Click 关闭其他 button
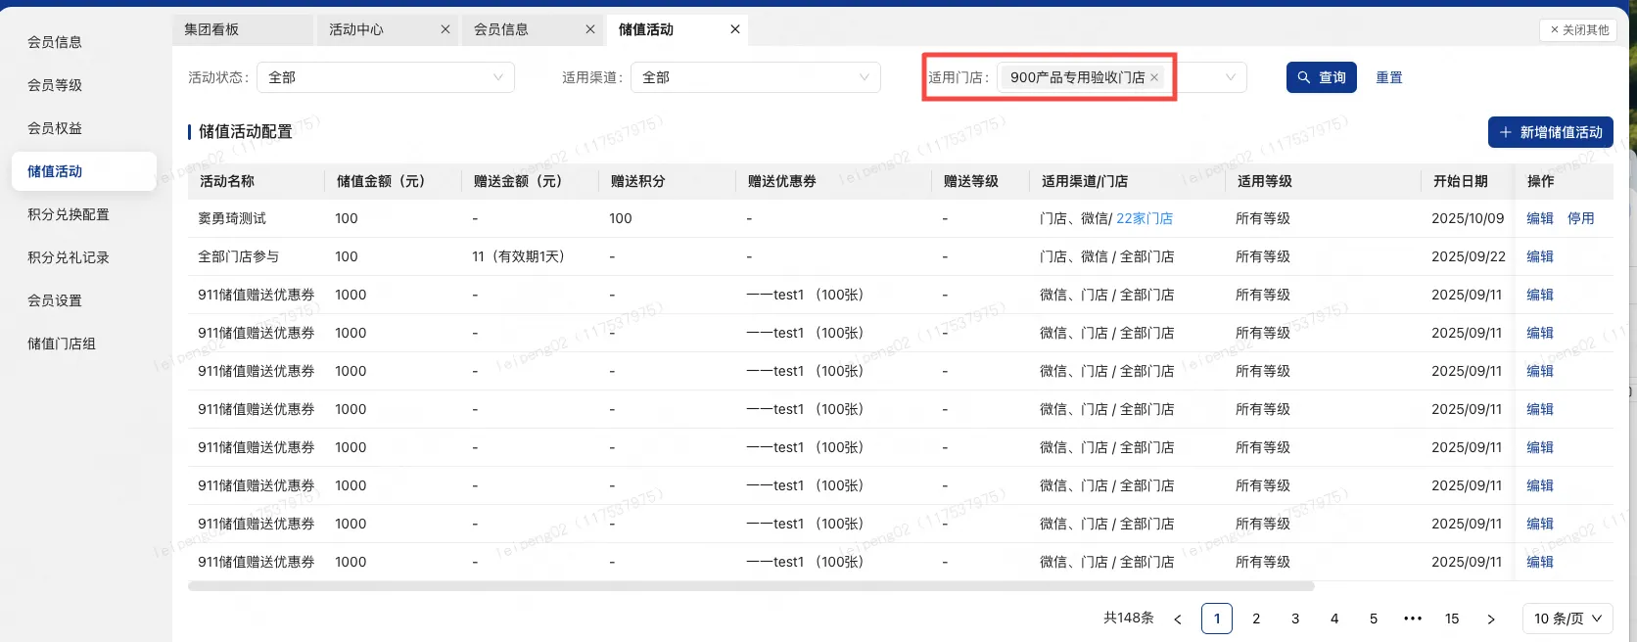The height and width of the screenshot is (642, 1637). pyautogui.click(x=1578, y=30)
